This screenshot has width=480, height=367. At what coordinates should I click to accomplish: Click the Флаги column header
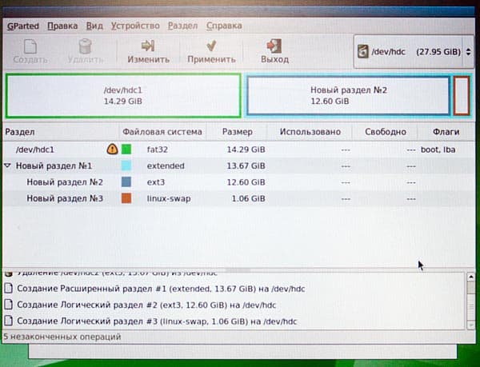coord(446,132)
